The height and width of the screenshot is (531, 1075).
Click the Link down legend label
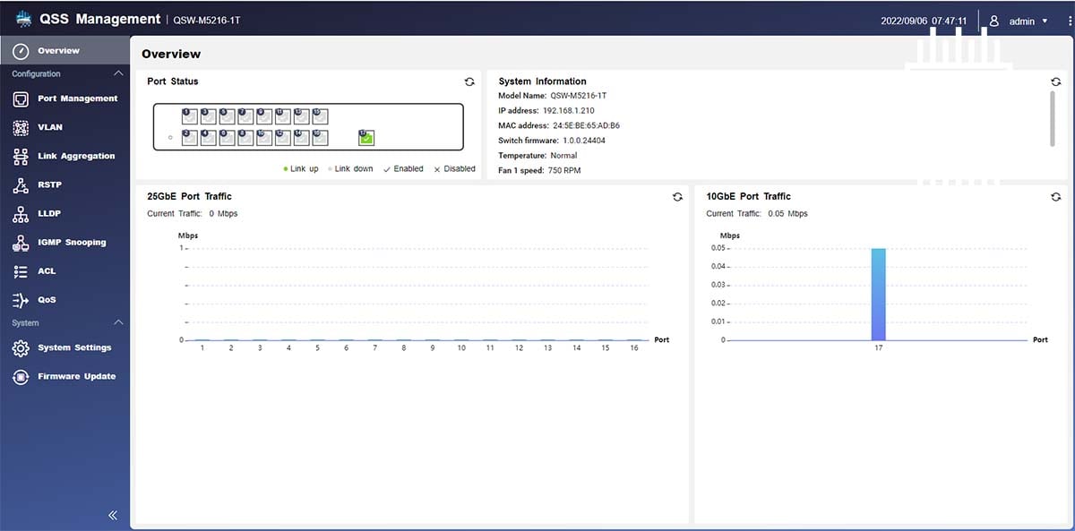[354, 168]
